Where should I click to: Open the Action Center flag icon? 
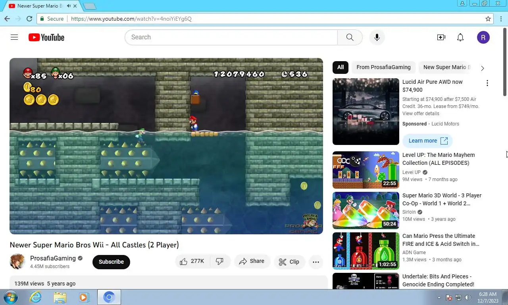coord(449,297)
